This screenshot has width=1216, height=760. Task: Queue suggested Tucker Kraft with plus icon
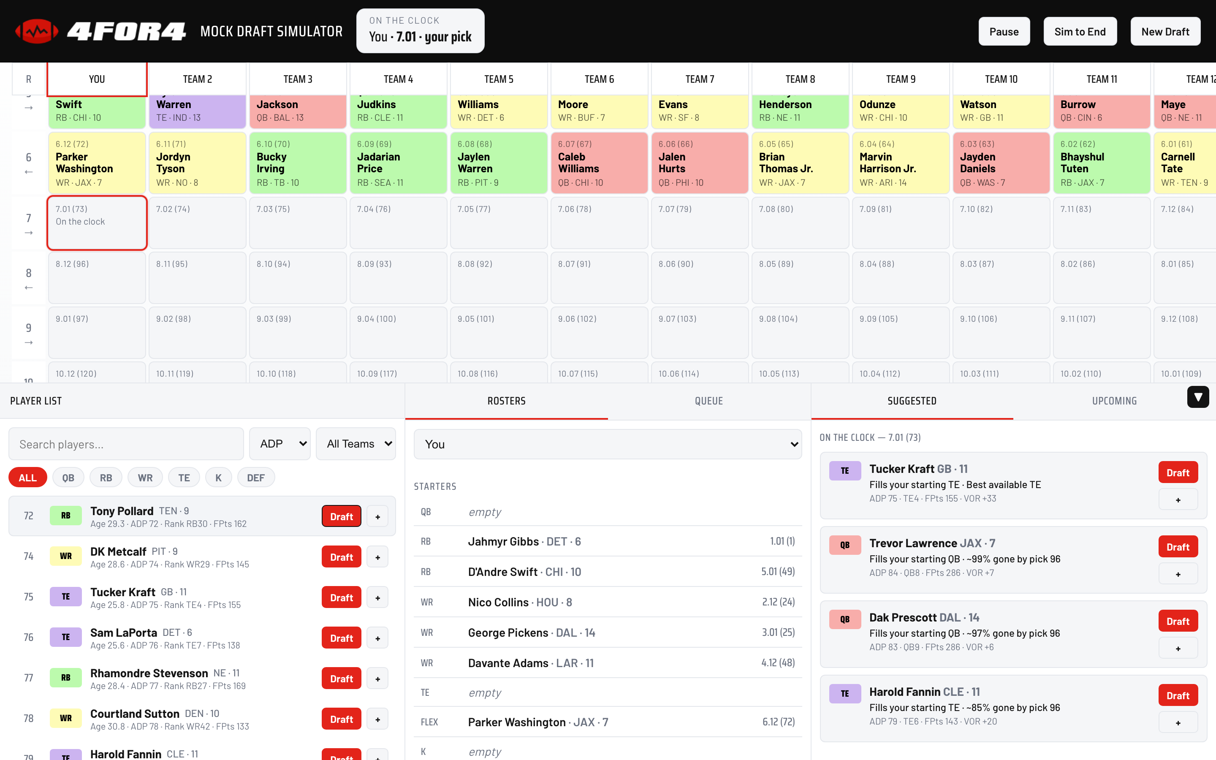[1178, 499]
